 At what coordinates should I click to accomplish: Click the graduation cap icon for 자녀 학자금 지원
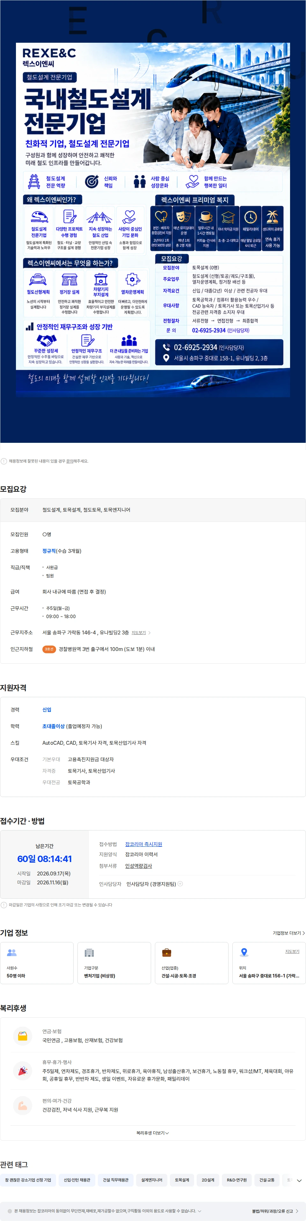[x=228, y=217]
